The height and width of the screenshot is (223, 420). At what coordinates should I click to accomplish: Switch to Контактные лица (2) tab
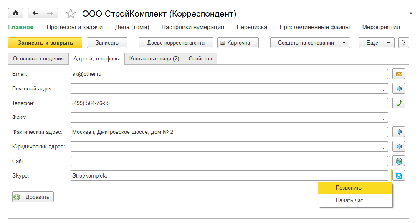(x=154, y=59)
